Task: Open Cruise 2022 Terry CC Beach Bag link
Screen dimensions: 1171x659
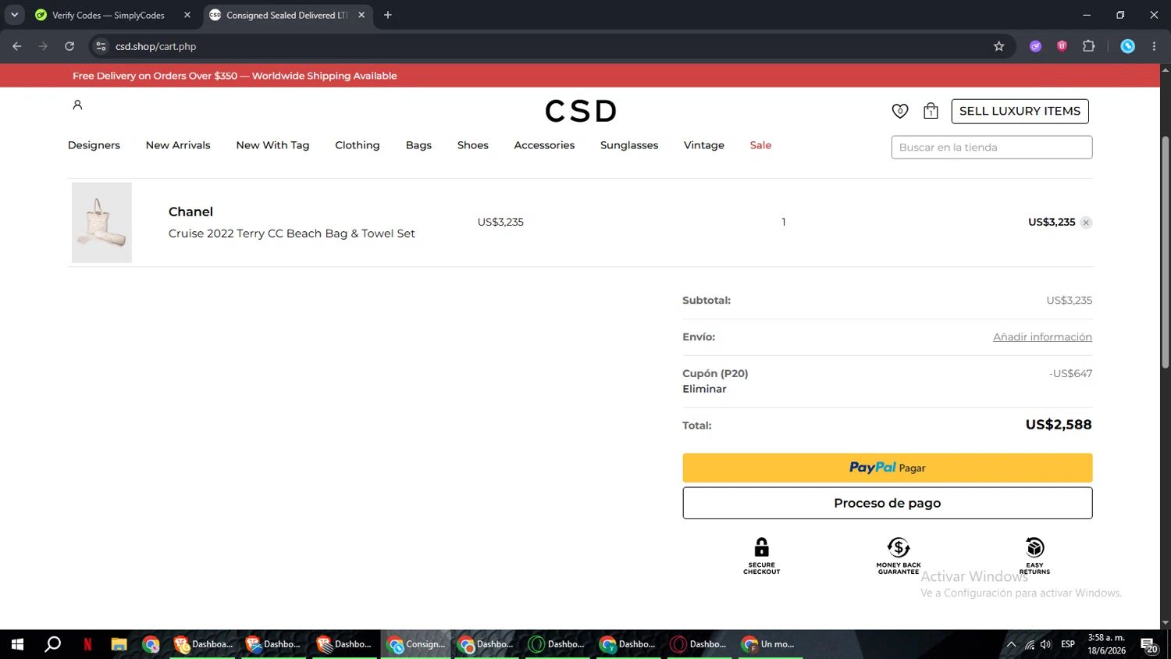Action: click(291, 233)
